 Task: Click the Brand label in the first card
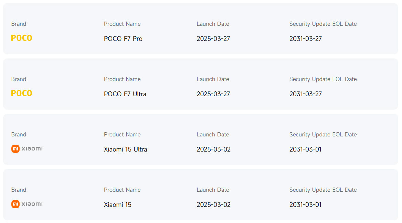click(x=19, y=24)
